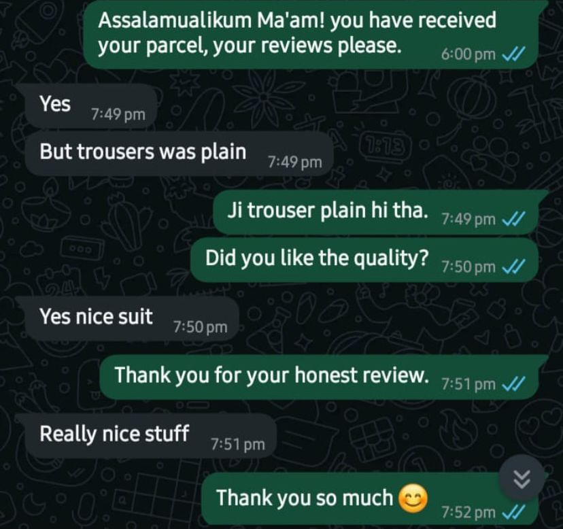The image size is (563, 529).
Task: Tap the 7:49 pm timestamp on 'Yes' message
Action: click(x=118, y=114)
